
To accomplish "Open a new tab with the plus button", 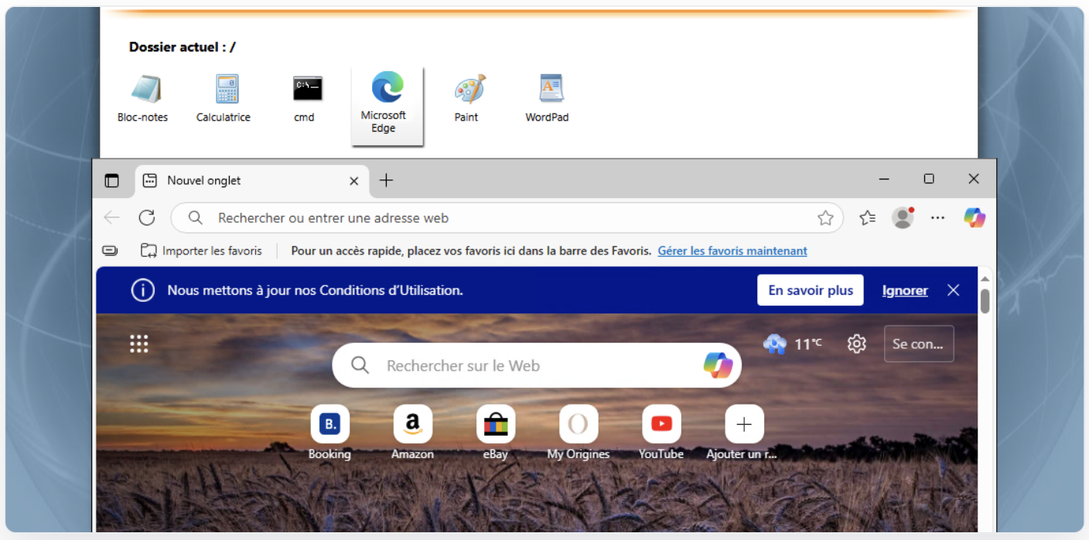I will click(x=386, y=181).
